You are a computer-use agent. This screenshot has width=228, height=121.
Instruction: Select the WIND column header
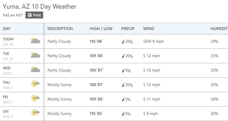coord(149,29)
